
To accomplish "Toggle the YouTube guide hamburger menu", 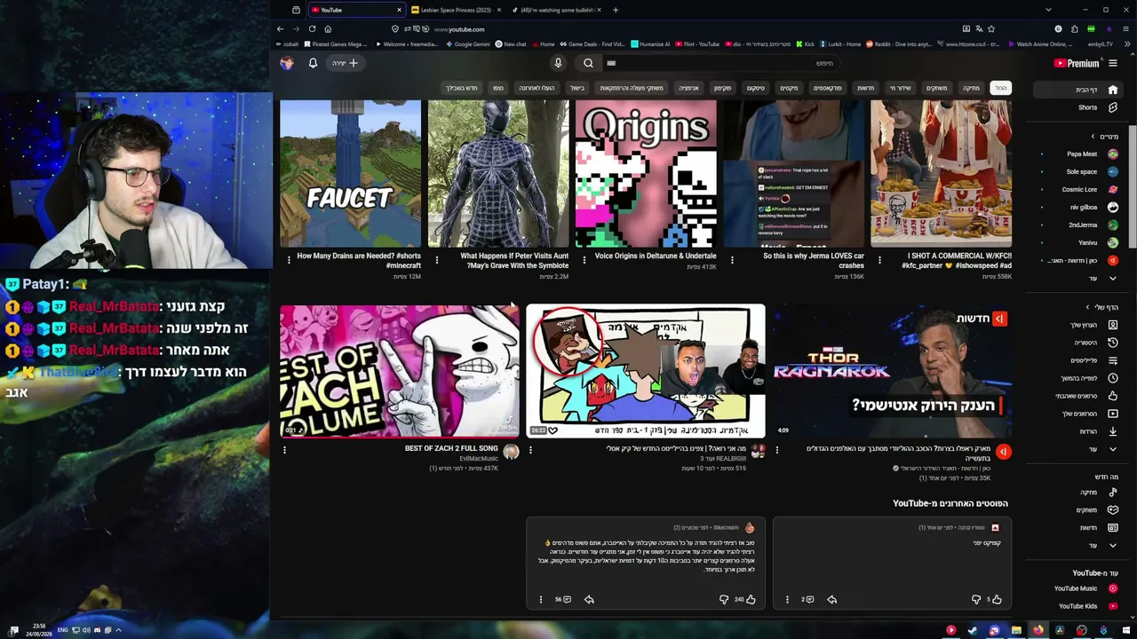I will (x=1113, y=63).
